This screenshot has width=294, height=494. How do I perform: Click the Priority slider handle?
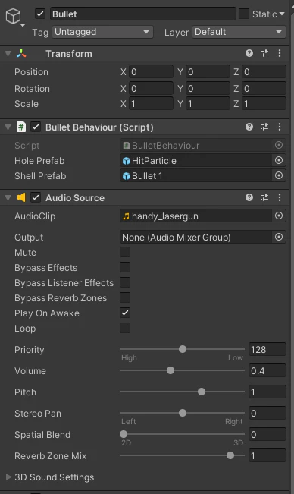(x=183, y=349)
